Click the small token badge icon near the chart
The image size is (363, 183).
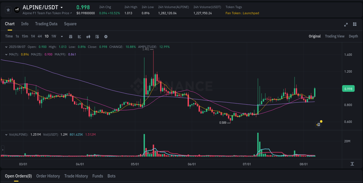pos(318,124)
